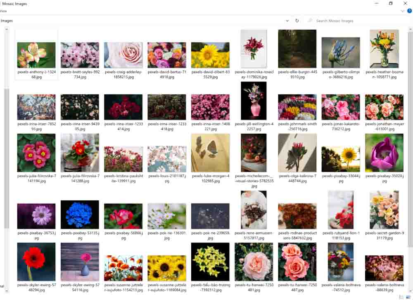Select the purple tulip pixabay-35020 thumbnail
Image resolution: width=413 pixels, height=300 pixels.
tap(384, 153)
